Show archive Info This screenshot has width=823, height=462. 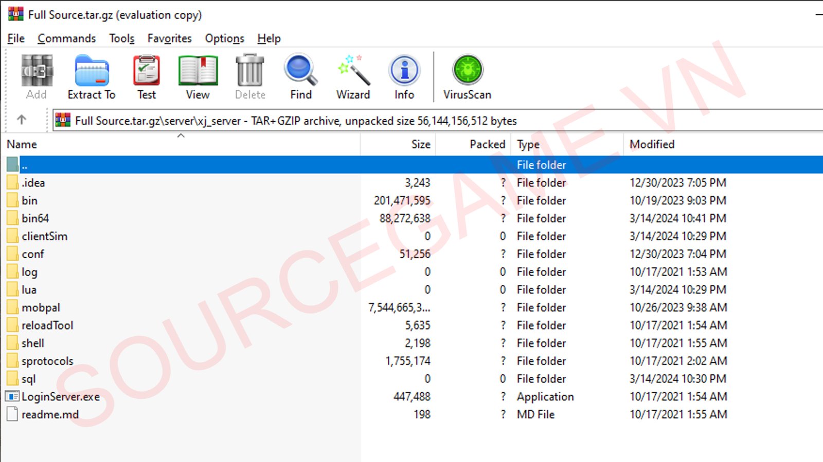point(404,77)
